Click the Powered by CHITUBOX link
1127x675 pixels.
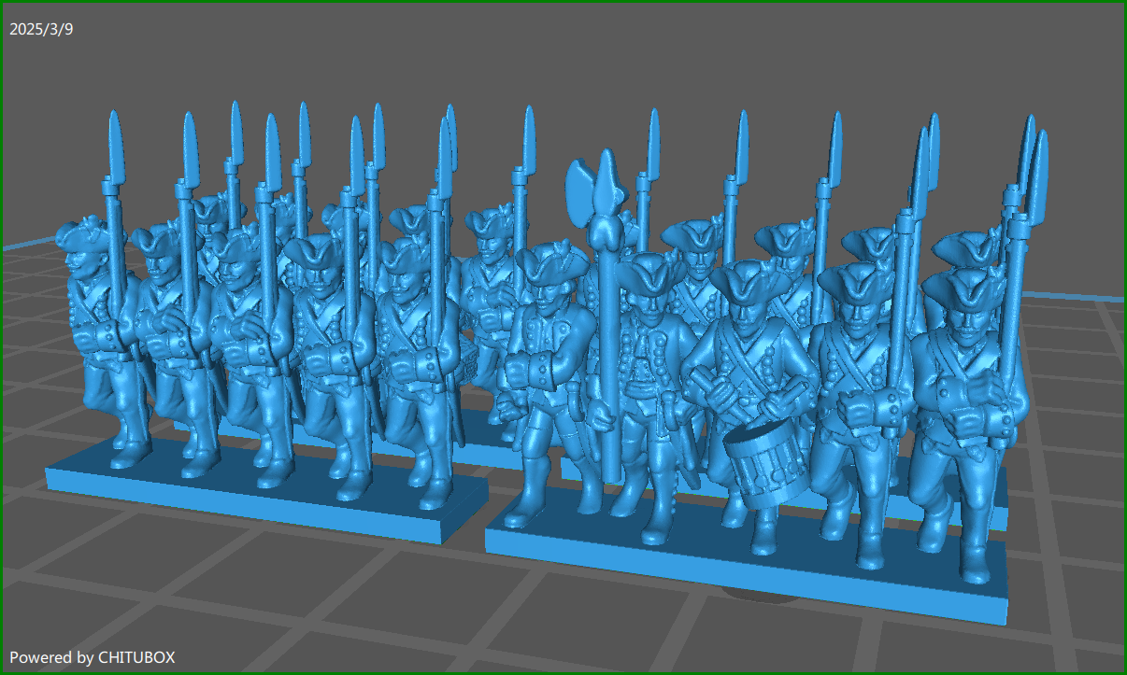93,657
